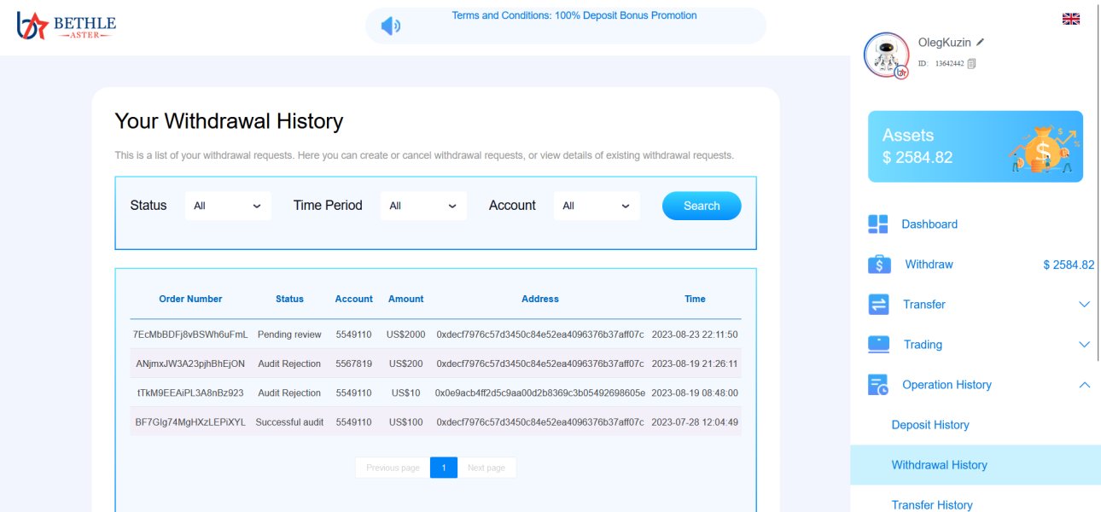1101x512 pixels.
Task: Open the Time Period dropdown
Action: (423, 206)
